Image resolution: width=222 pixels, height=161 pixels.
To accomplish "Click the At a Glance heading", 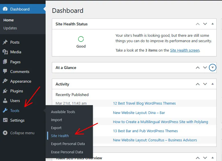I will click(66, 68).
